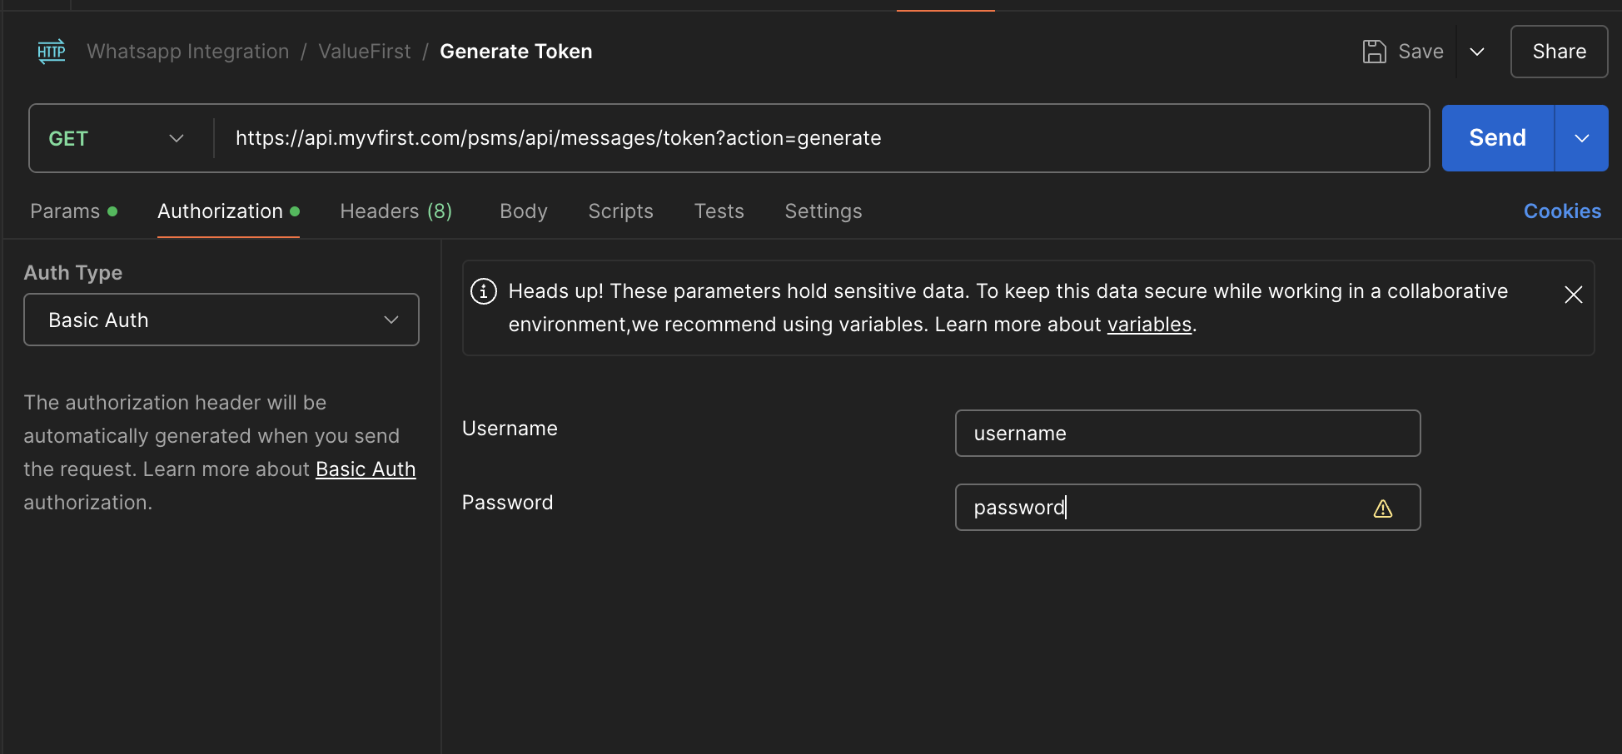The height and width of the screenshot is (754, 1622).
Task: Click the info icon in the notice
Action: click(x=484, y=291)
